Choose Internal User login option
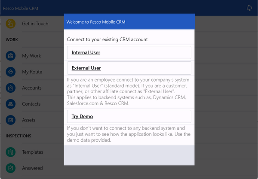This screenshot has height=179, width=258. (x=129, y=52)
